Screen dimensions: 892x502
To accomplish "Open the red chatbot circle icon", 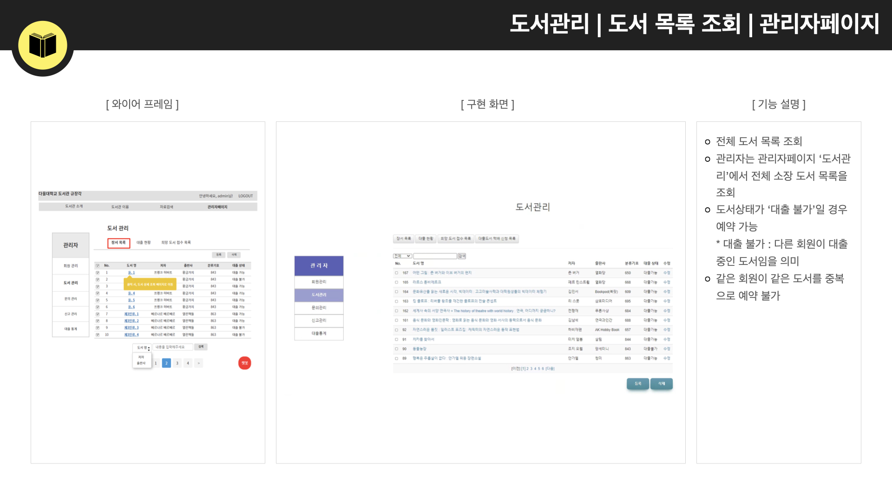I will point(245,363).
